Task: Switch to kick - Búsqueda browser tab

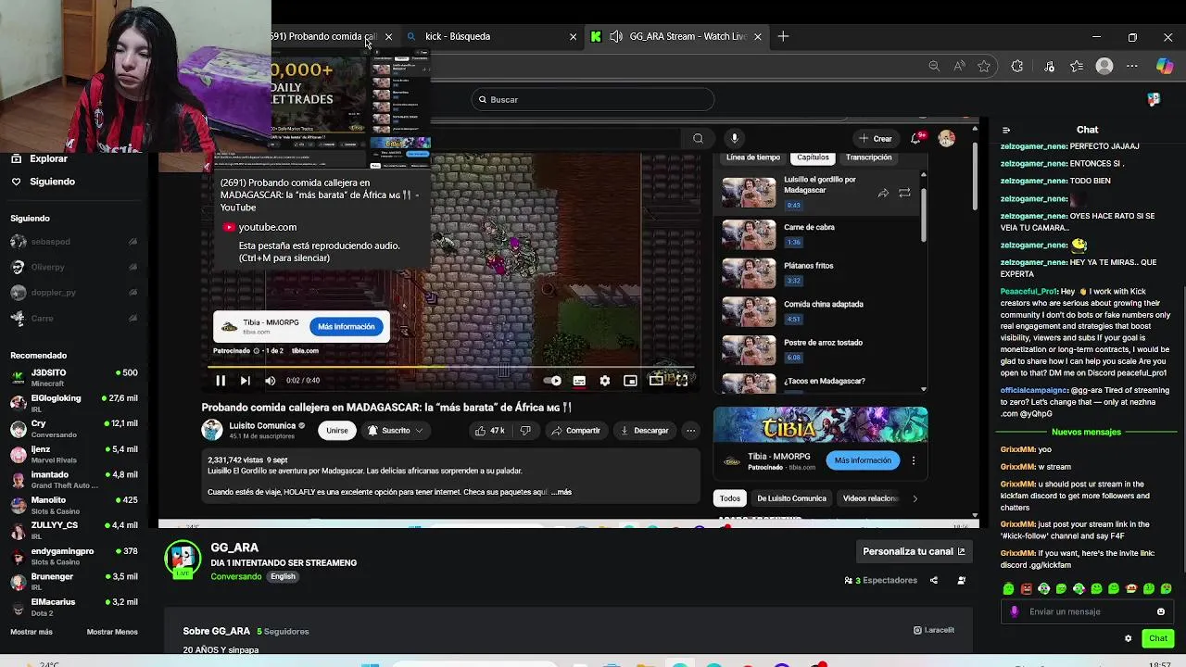Action: coord(491,36)
